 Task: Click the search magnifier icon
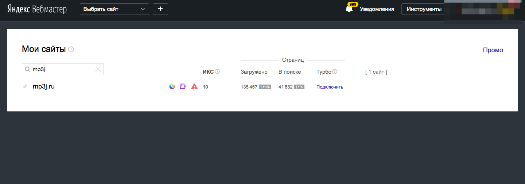pos(27,69)
